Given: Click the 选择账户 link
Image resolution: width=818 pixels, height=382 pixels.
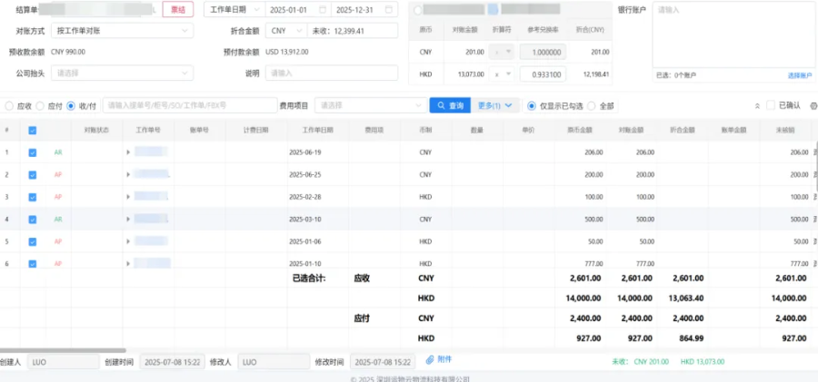Looking at the screenshot, I should [x=800, y=75].
